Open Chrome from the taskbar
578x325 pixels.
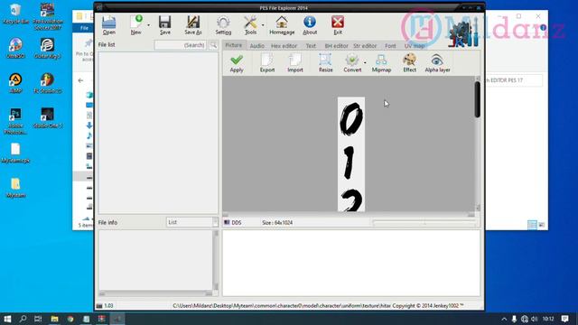70,319
